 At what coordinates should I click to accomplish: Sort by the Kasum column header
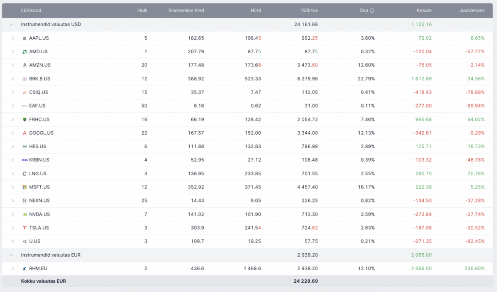click(424, 11)
